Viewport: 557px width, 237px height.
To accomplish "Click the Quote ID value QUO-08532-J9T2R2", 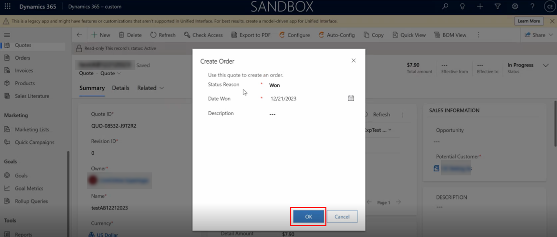I will pos(114,126).
